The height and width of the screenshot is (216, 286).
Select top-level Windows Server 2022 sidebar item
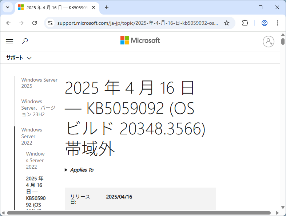tap(32, 136)
